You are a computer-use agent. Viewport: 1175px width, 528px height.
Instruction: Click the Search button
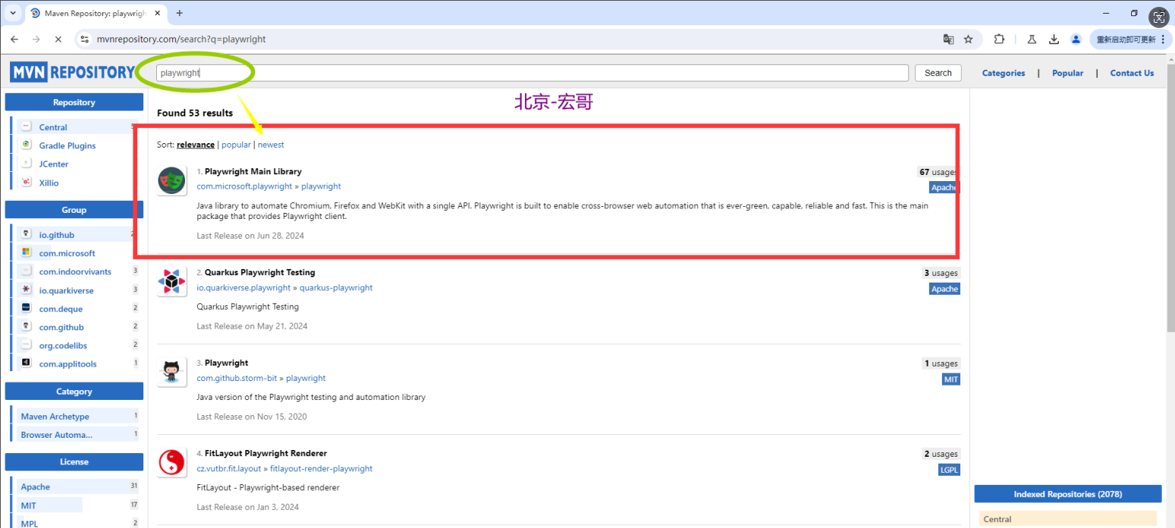click(938, 73)
